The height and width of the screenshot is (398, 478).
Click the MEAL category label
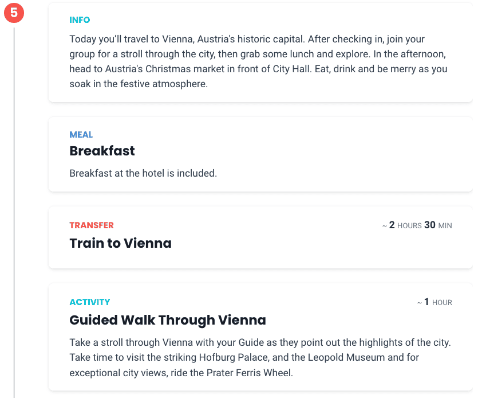[x=81, y=135]
